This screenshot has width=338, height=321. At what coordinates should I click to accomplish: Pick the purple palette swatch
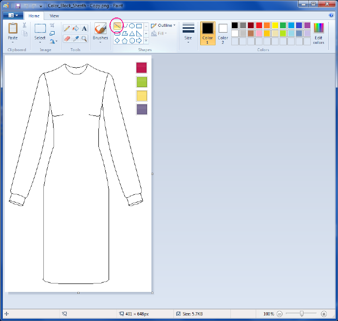(x=307, y=25)
